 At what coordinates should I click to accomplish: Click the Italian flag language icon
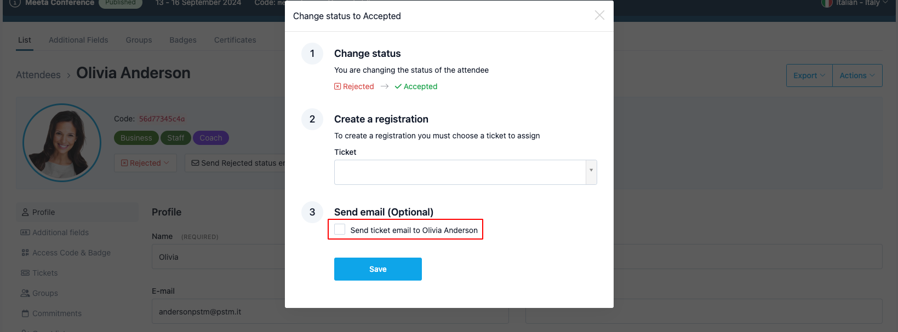(x=827, y=3)
